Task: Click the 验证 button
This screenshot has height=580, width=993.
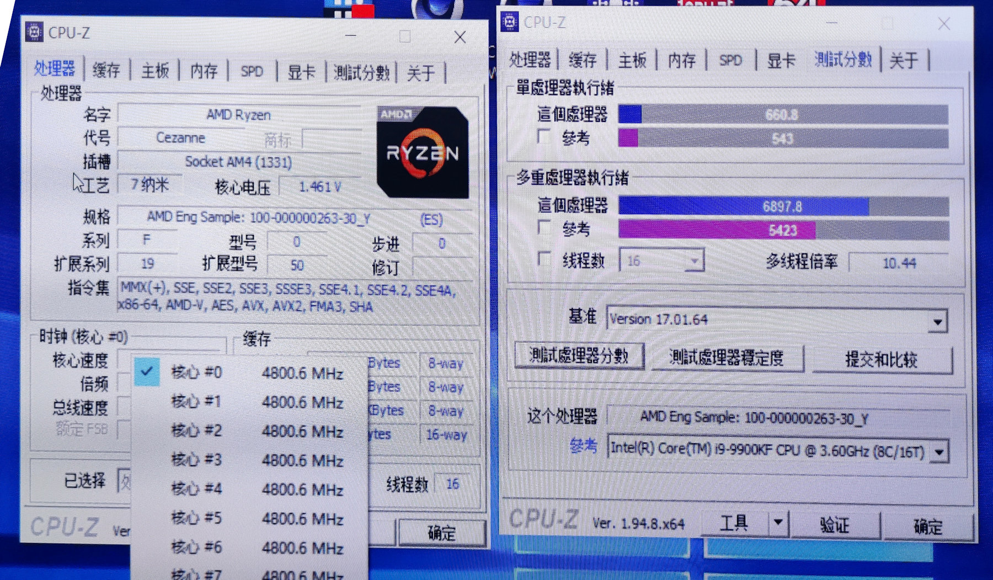Action: (x=835, y=524)
